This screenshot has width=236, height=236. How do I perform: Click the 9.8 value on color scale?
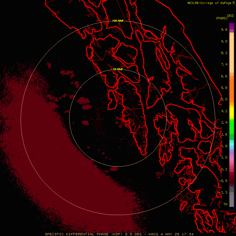[224, 29]
